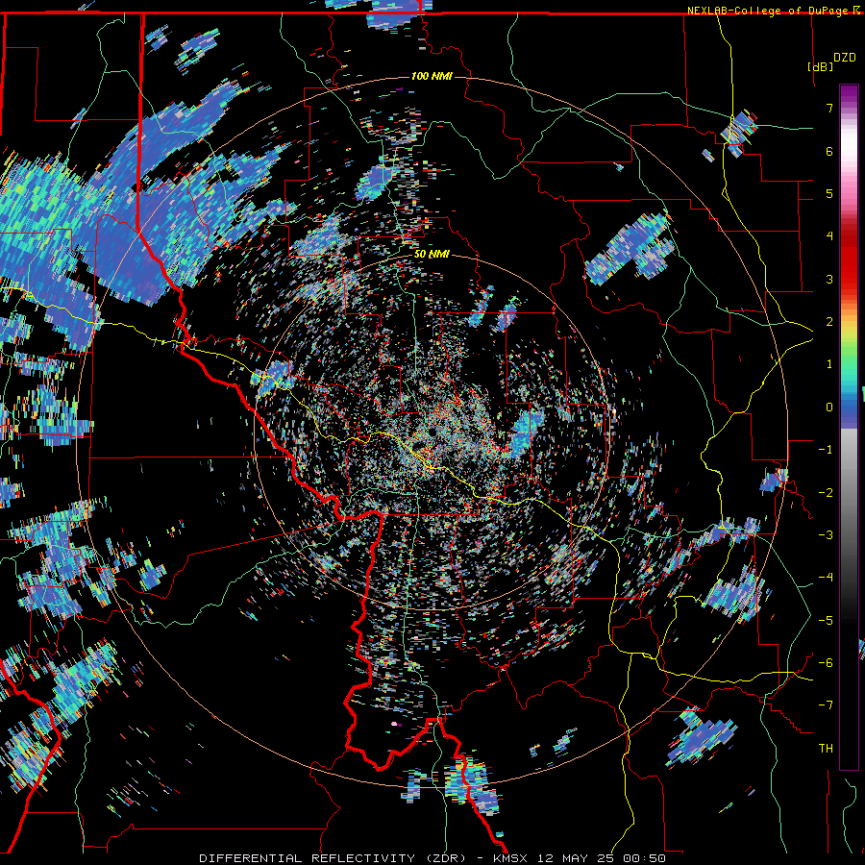Screen dimensions: 865x865
Task: Click the -4 value on color scale
Action: (826, 577)
